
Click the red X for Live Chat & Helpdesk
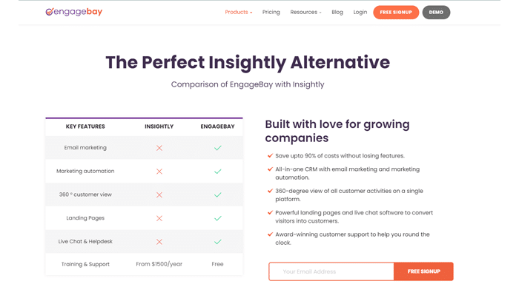coord(159,242)
